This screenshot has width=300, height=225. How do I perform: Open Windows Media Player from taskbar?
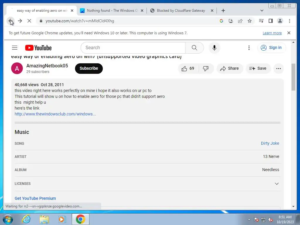[x=62, y=219]
